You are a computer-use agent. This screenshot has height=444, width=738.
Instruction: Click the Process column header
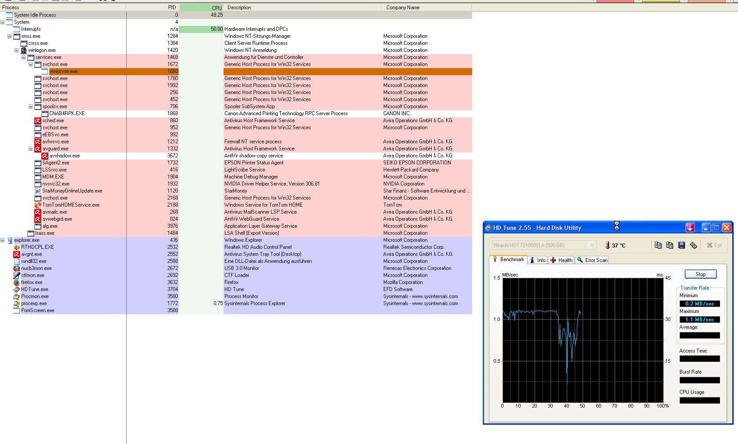coord(63,7)
